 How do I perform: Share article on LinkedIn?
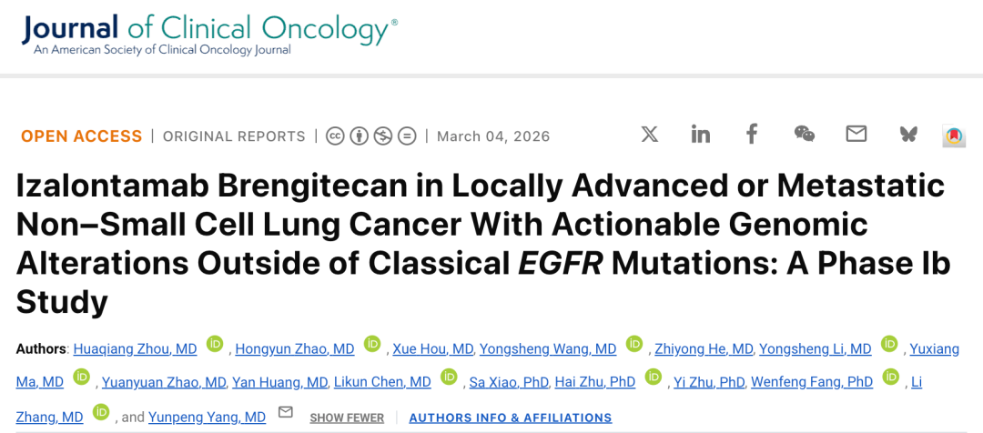(x=700, y=135)
